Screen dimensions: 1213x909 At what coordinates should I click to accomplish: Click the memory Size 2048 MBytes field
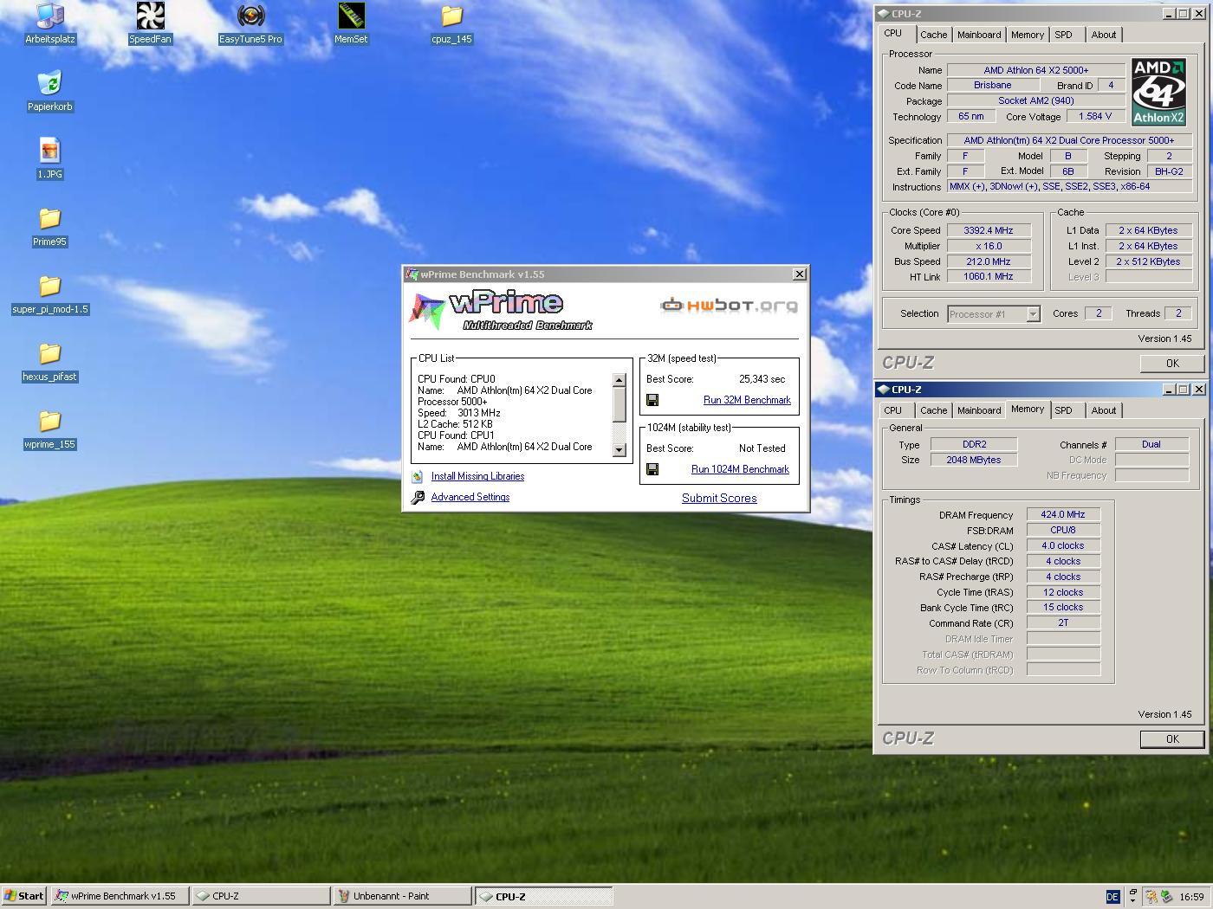974,460
